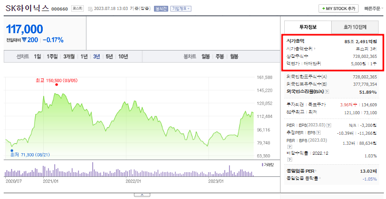
Task: Switch to the 호가10단계 tab
Action: point(355,27)
